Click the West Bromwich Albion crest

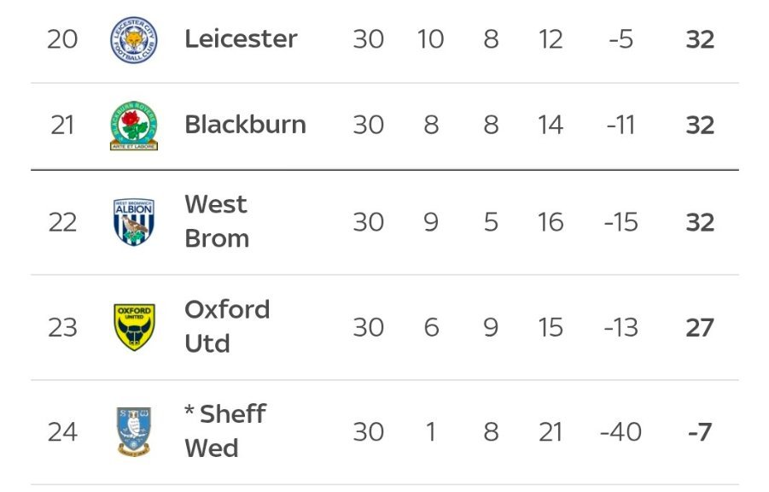[134, 222]
